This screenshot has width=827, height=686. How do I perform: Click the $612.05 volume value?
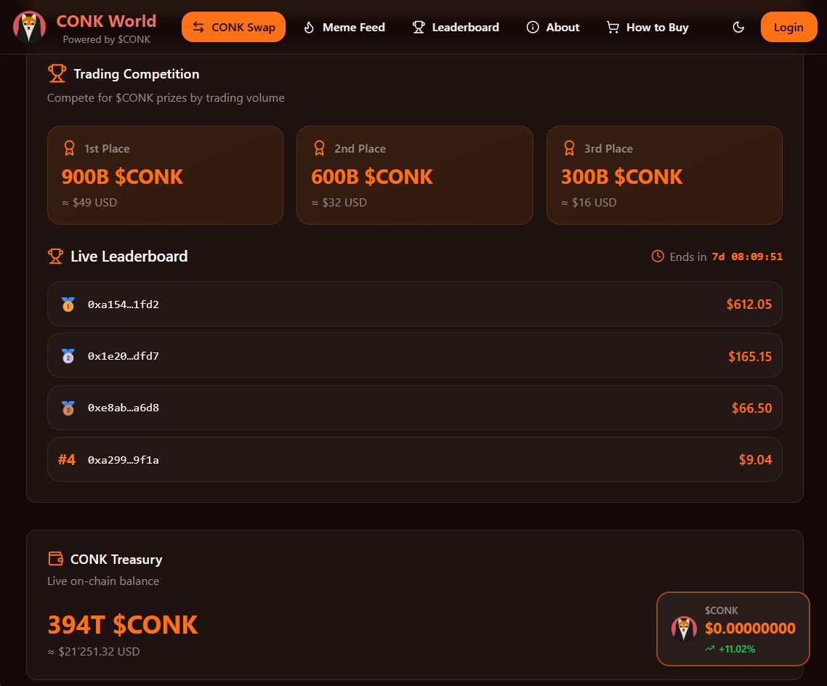click(x=749, y=304)
